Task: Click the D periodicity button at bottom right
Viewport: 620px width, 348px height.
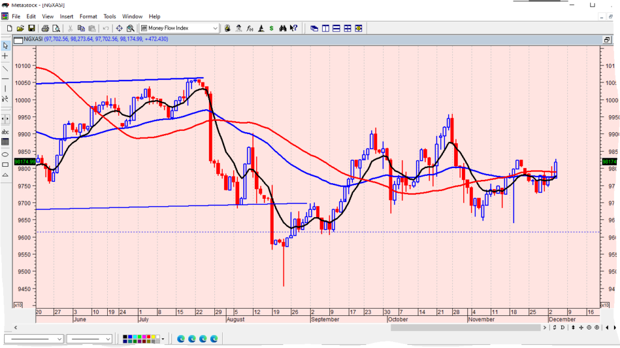Action: coord(562,327)
